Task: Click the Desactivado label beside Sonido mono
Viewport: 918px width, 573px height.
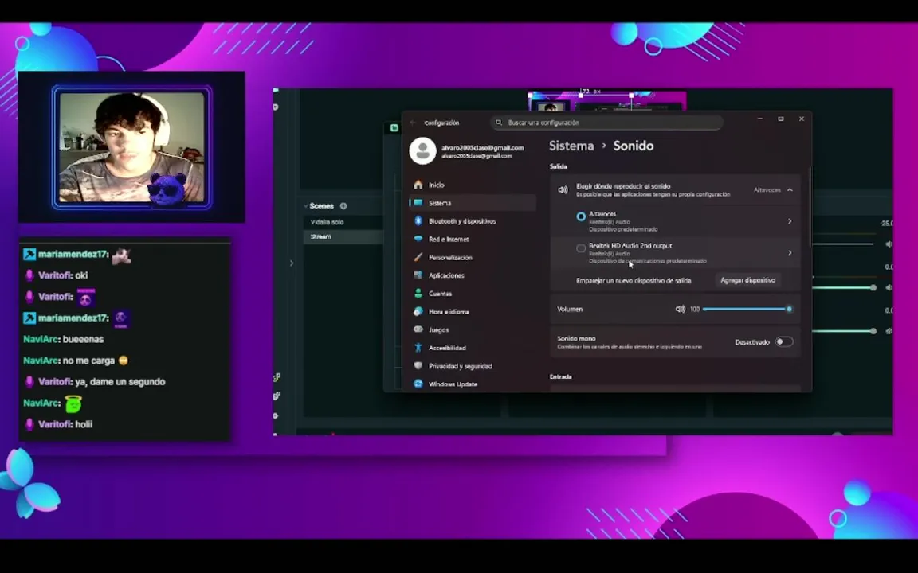Action: (751, 342)
